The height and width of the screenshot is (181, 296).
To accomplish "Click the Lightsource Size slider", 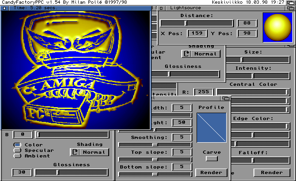I will (258, 60).
